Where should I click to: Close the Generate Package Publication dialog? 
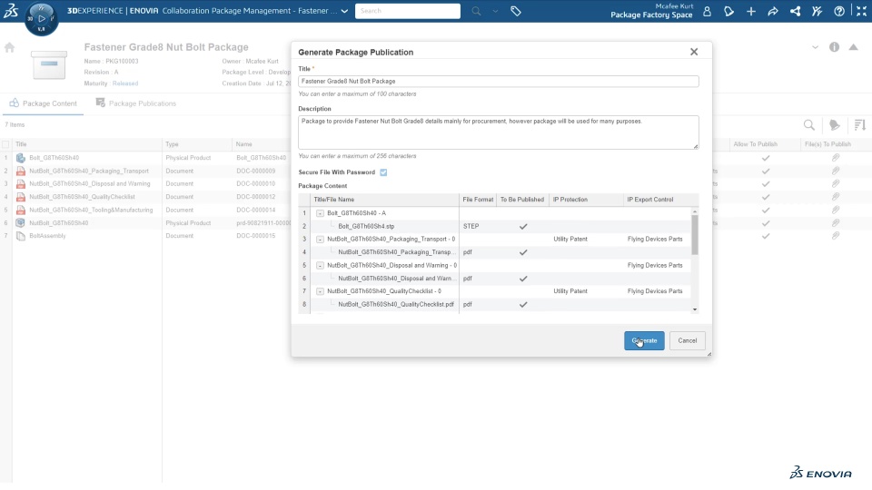694,52
